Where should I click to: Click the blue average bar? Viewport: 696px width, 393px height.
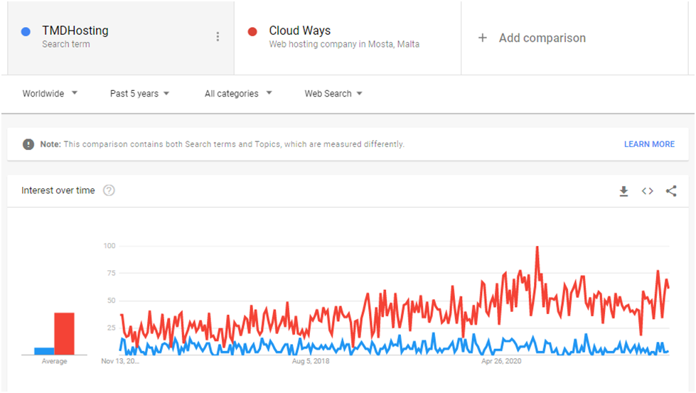point(44,351)
